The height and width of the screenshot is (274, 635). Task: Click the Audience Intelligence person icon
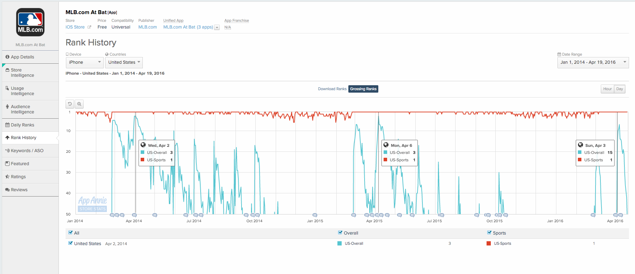point(7,106)
